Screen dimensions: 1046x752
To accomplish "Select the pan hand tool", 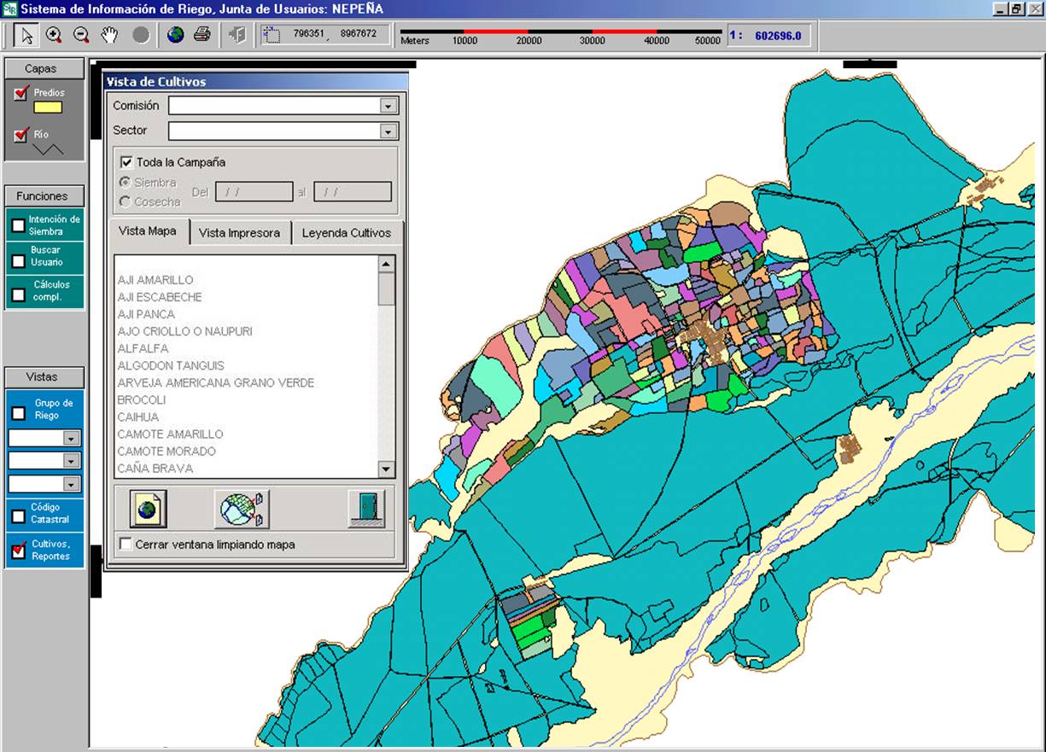I will pyautogui.click(x=109, y=35).
